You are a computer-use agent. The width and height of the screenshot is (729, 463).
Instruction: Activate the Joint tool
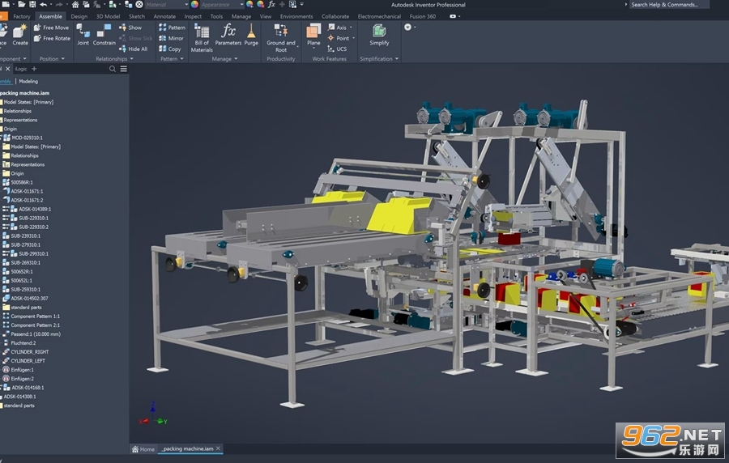[83, 35]
